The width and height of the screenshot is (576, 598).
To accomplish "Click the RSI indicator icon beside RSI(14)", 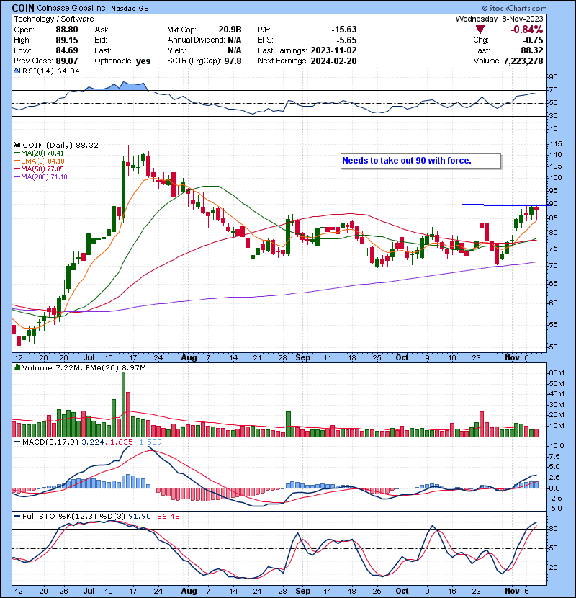I will (x=17, y=71).
